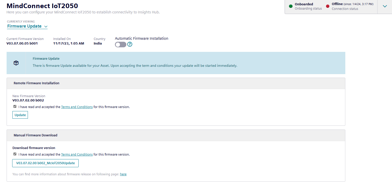This screenshot has width=392, height=191.
Task: Click new firmware version V03.07.02.00 b002
Action: (x=28, y=100)
